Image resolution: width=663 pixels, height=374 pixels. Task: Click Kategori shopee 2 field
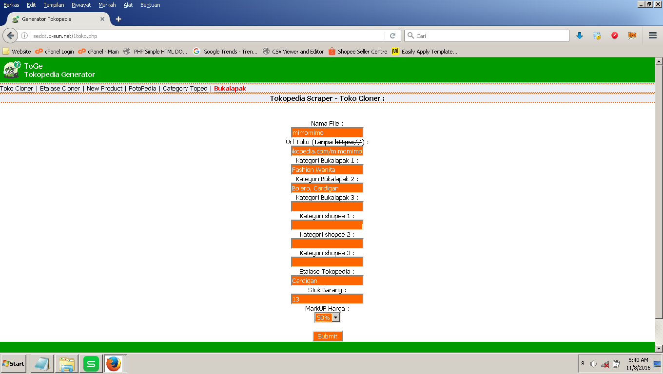pos(327,243)
